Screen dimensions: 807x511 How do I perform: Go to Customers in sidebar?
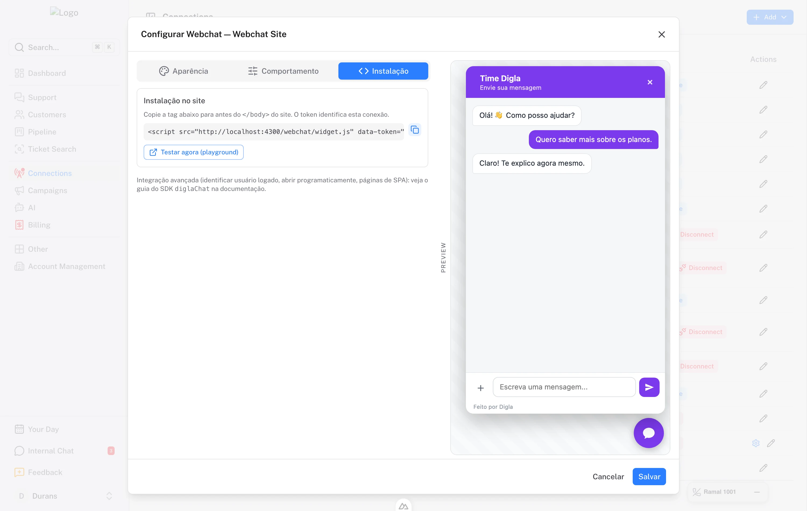pyautogui.click(x=64, y=115)
